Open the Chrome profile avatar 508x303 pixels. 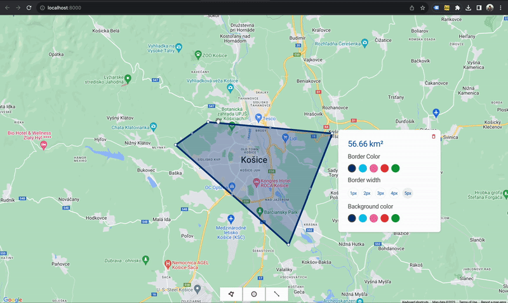[490, 8]
